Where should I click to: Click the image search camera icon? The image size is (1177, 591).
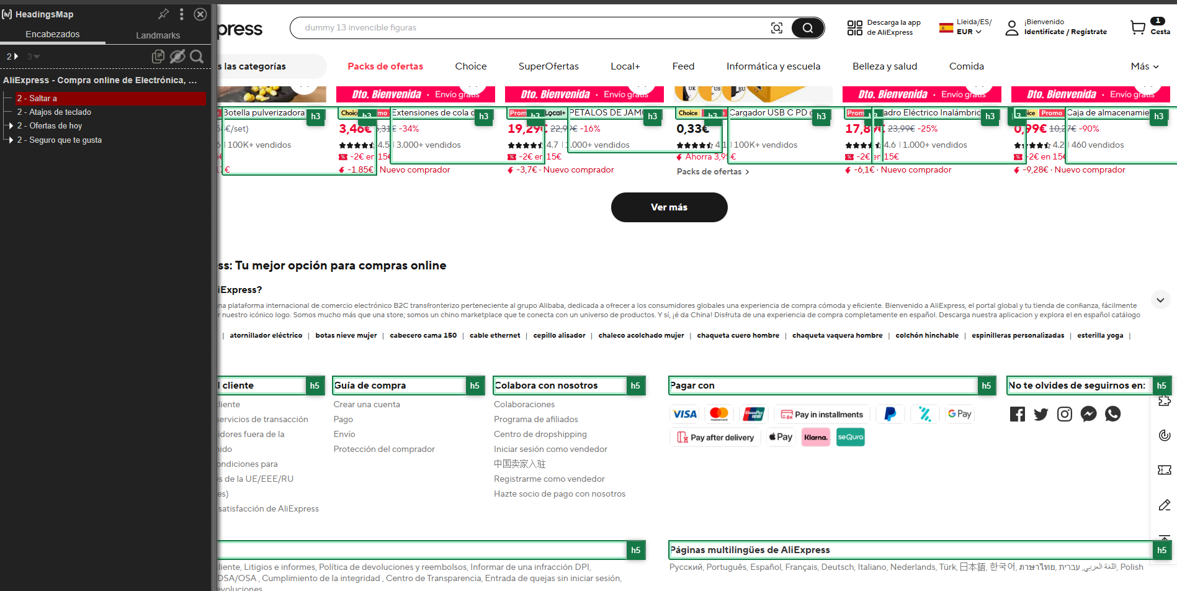(776, 28)
